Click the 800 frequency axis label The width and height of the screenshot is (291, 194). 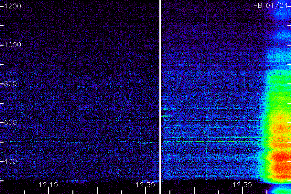pyautogui.click(x=10, y=83)
